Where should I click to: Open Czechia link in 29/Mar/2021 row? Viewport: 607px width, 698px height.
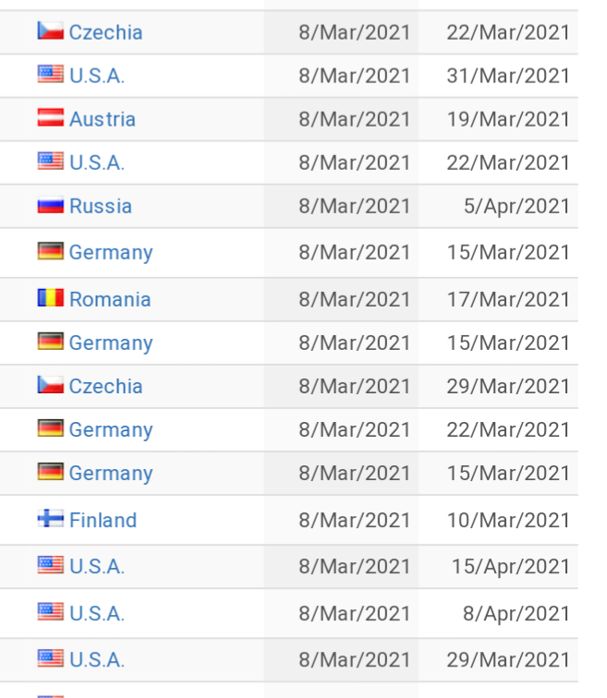[x=106, y=386]
